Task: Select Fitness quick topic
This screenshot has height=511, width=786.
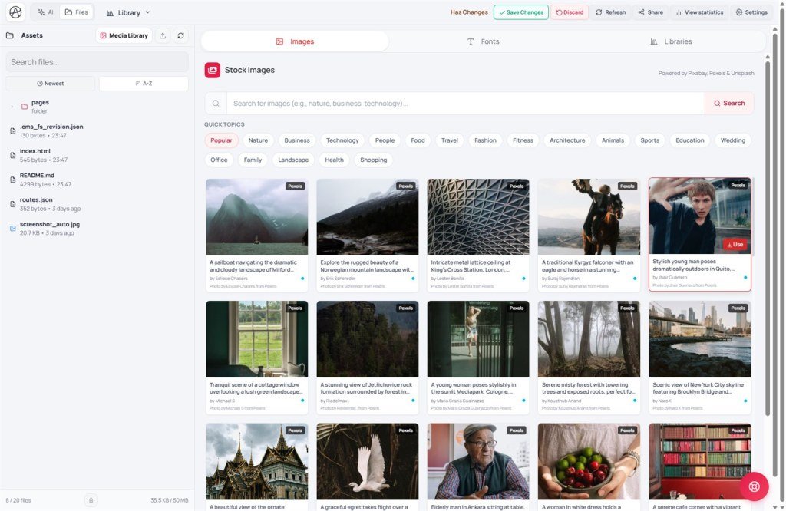Action: (x=523, y=140)
